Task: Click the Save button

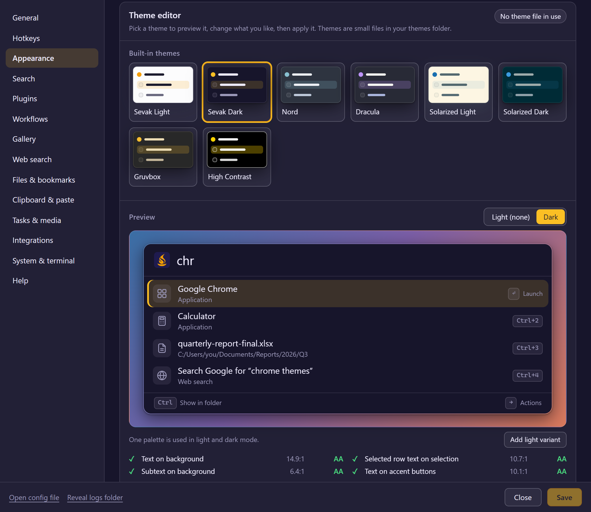Action: 564,497
